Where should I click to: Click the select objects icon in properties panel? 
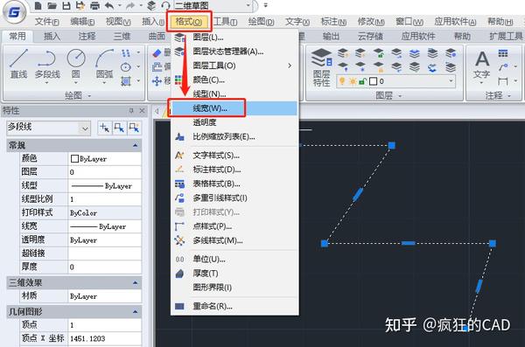pyautogui.click(x=119, y=128)
